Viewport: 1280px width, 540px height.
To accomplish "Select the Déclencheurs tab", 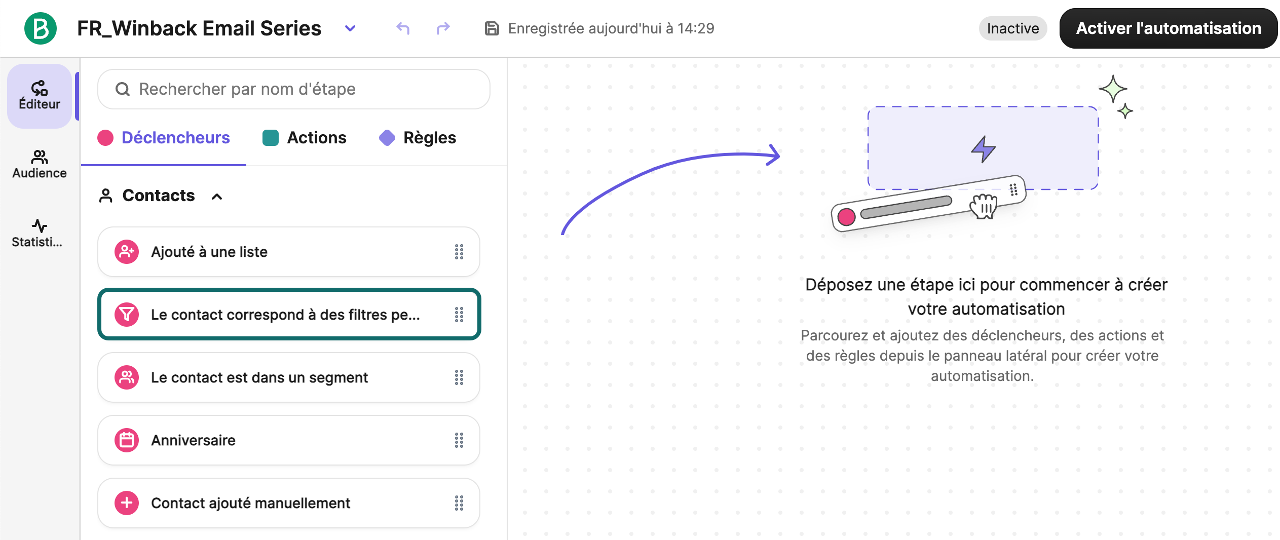I will click(164, 138).
